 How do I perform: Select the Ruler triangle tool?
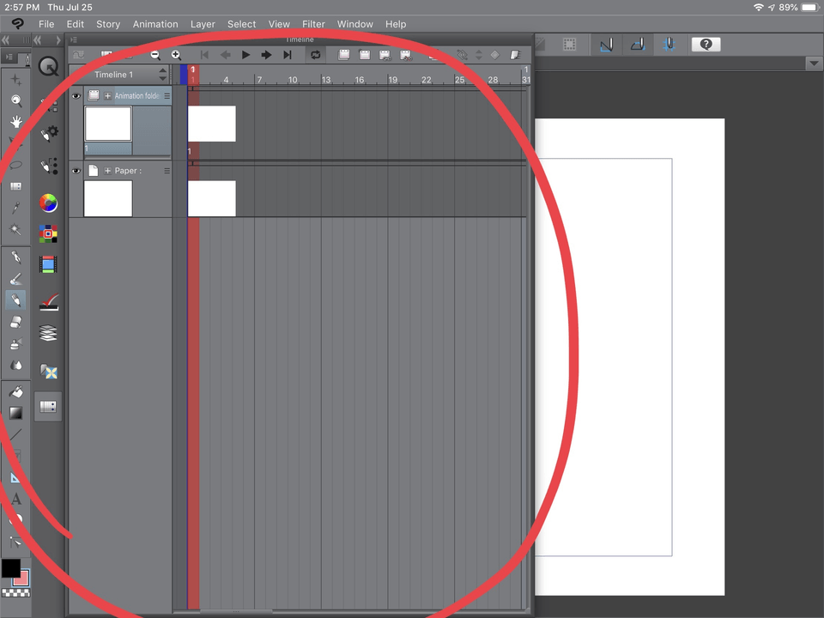point(15,478)
